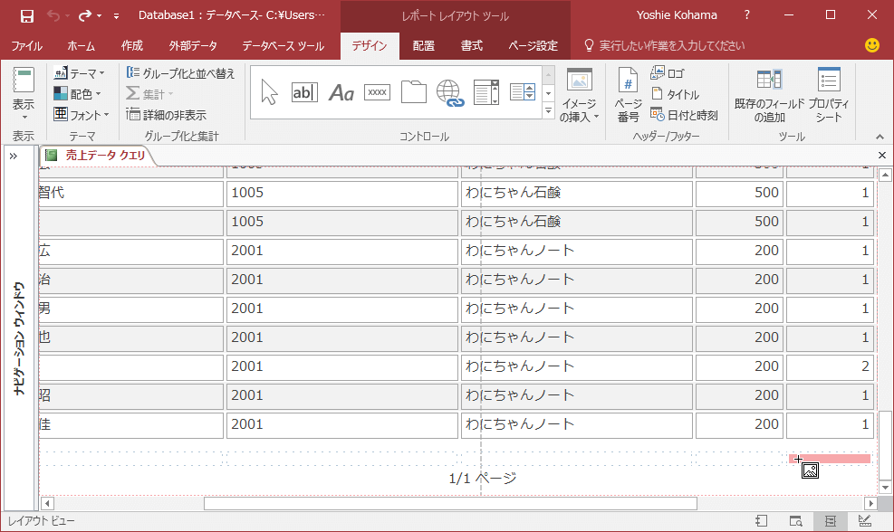Click the ナビゲーション ウィンドウ bar

click(x=19, y=338)
